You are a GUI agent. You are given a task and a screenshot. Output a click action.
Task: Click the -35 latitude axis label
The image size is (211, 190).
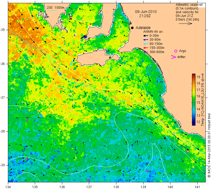[2, 30]
